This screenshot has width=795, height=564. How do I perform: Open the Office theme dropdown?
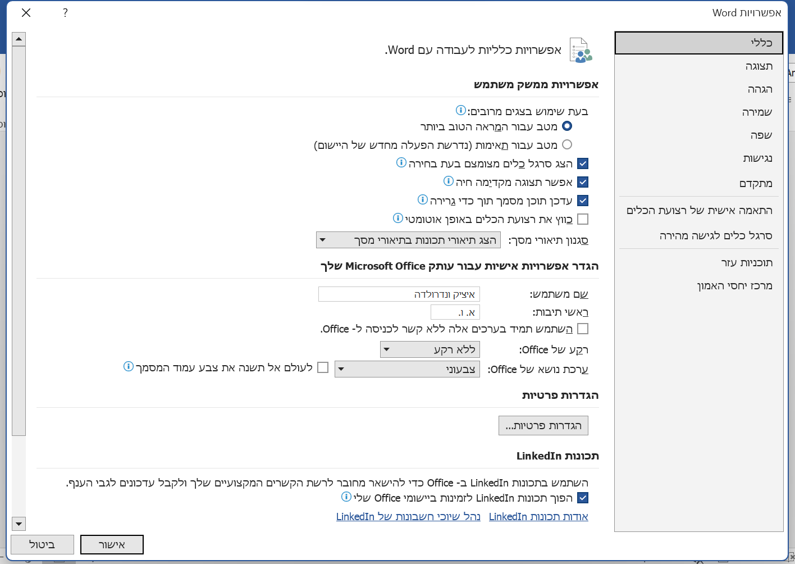click(x=407, y=369)
